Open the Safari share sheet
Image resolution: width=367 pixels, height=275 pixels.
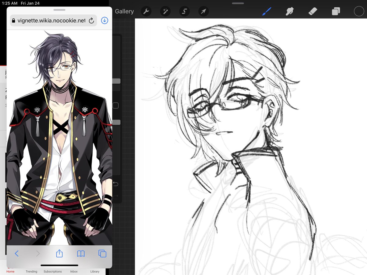click(x=59, y=253)
